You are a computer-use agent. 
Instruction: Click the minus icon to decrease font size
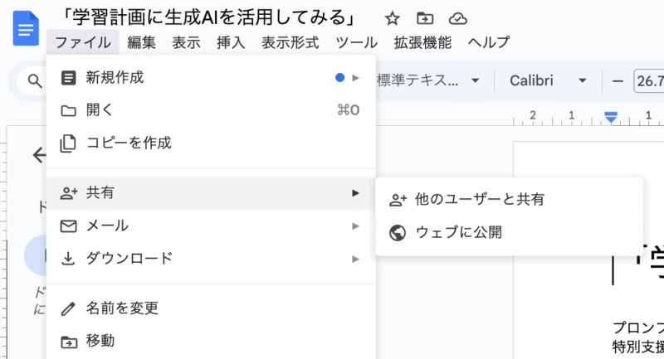click(x=617, y=80)
